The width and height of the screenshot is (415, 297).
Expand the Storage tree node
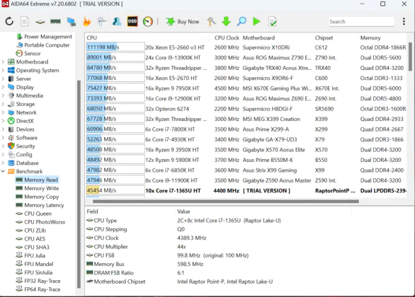click(3, 104)
